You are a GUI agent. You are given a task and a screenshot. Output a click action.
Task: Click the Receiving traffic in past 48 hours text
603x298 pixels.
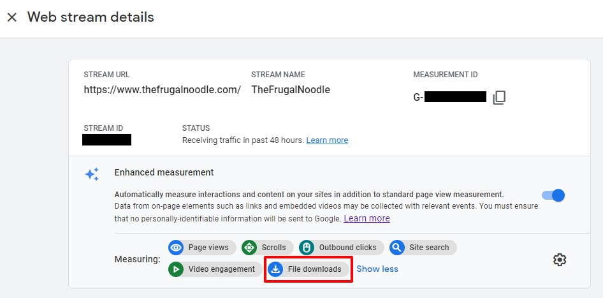coord(243,140)
